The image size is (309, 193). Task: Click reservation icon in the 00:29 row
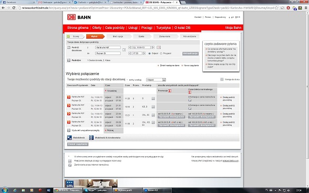[x=153, y=122]
